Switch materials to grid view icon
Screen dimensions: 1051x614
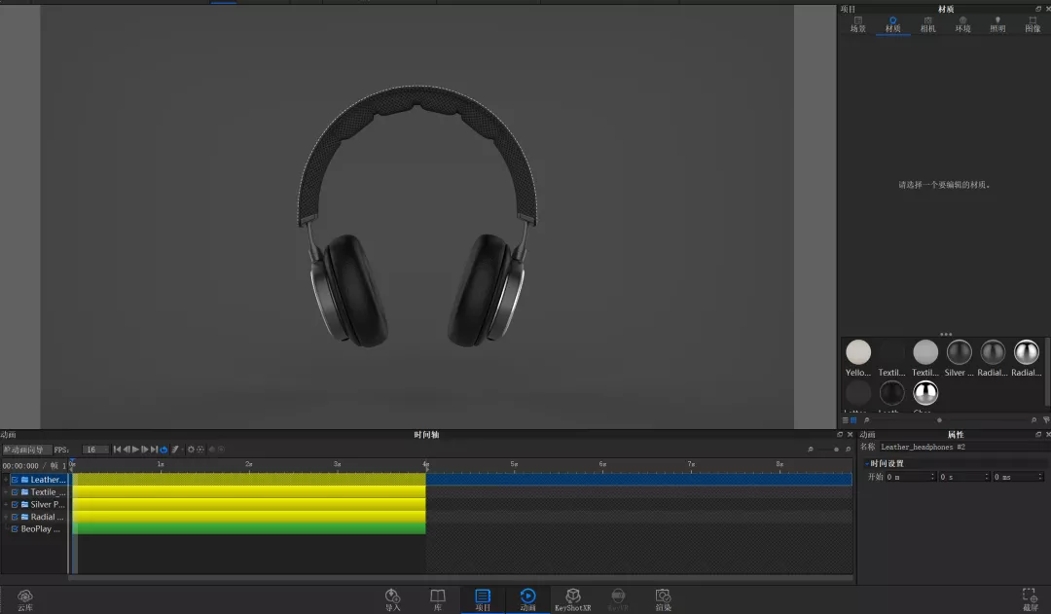pos(853,420)
